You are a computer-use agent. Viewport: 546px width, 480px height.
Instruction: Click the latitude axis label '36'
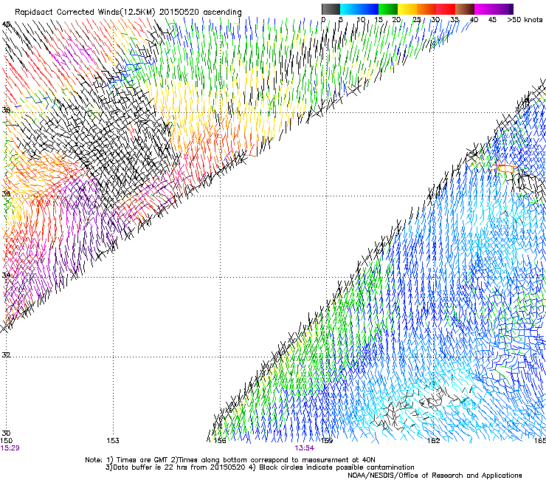tap(6, 193)
